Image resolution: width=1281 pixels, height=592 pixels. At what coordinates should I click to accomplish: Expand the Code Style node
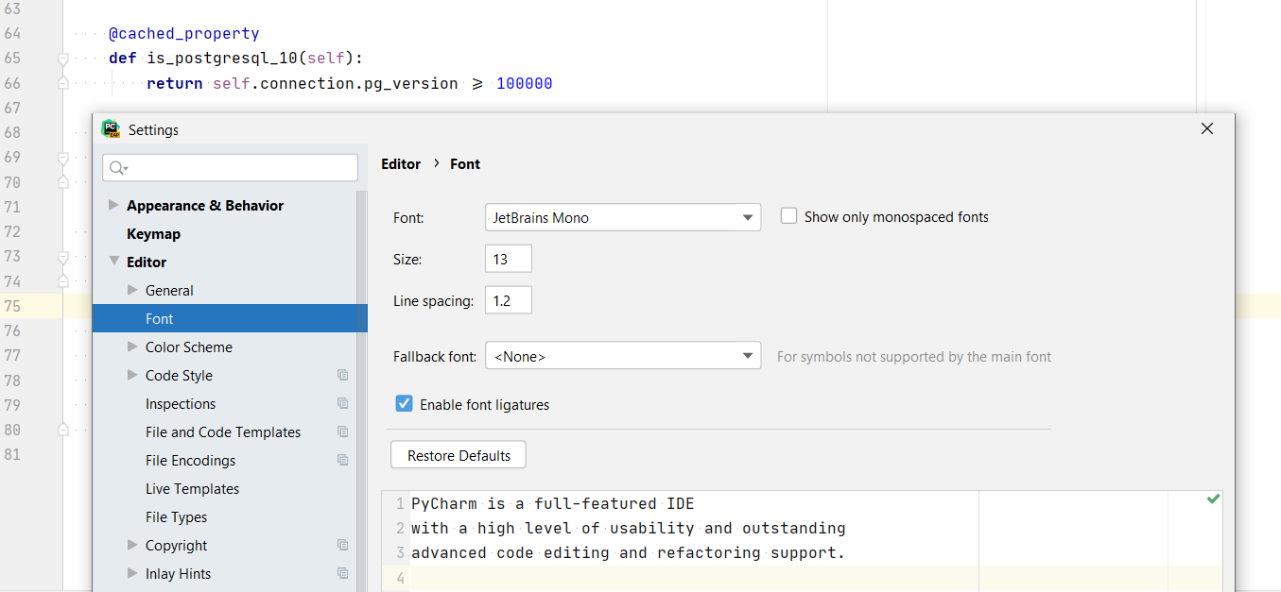click(132, 375)
